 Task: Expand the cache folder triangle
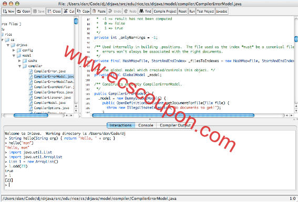pos(19,61)
